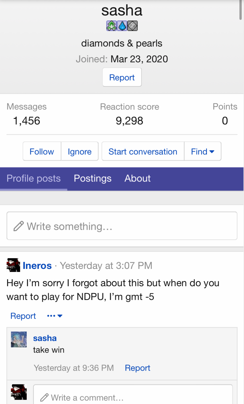
Task: Open Ineros avatar next to profile post
Action: [13, 265]
